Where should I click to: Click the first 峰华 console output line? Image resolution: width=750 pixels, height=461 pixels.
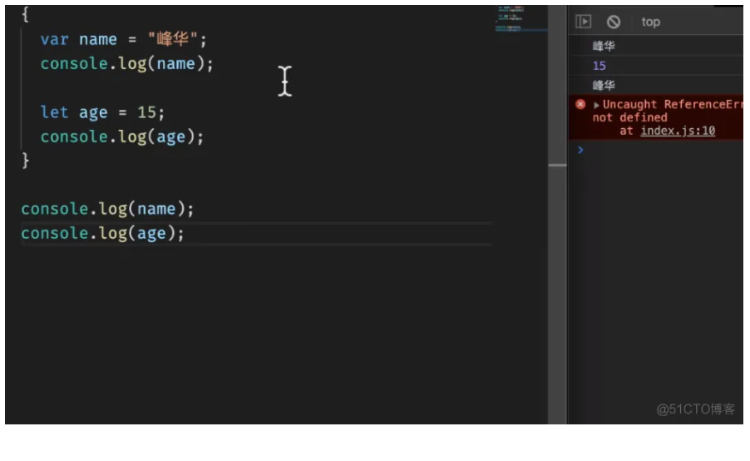(x=604, y=46)
